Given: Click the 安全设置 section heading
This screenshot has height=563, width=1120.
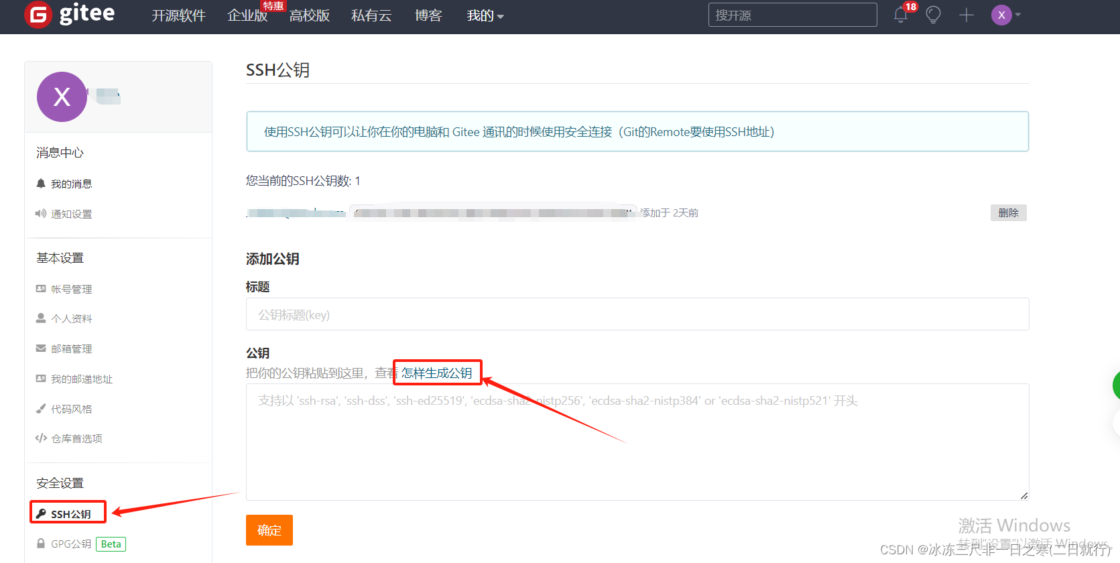Looking at the screenshot, I should coord(60,483).
